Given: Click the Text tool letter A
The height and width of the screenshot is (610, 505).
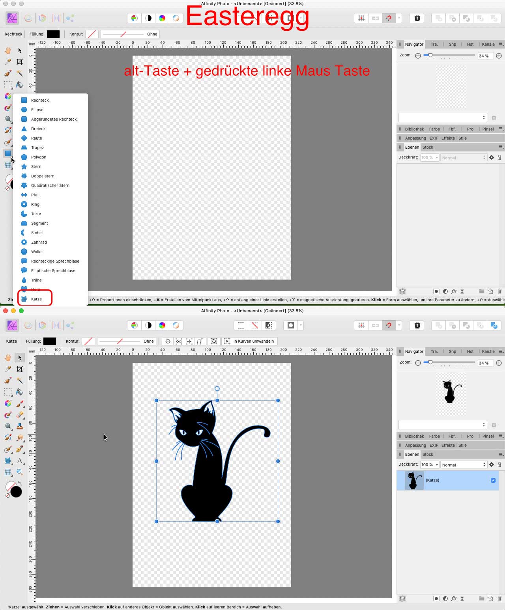Looking at the screenshot, I should [x=19, y=461].
